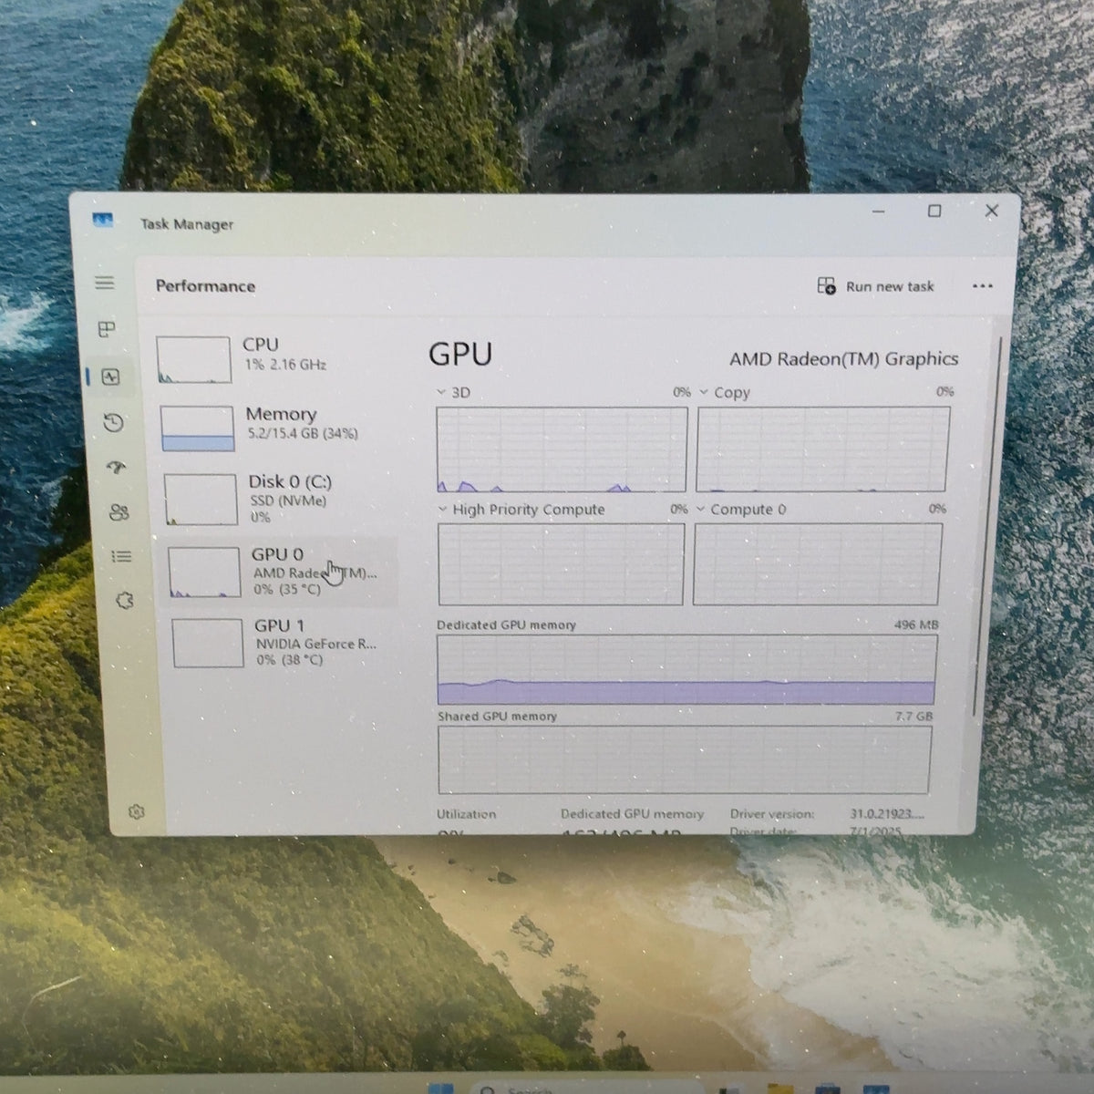This screenshot has height=1094, width=1094.
Task: Open the Users page icon
Action: tap(119, 512)
